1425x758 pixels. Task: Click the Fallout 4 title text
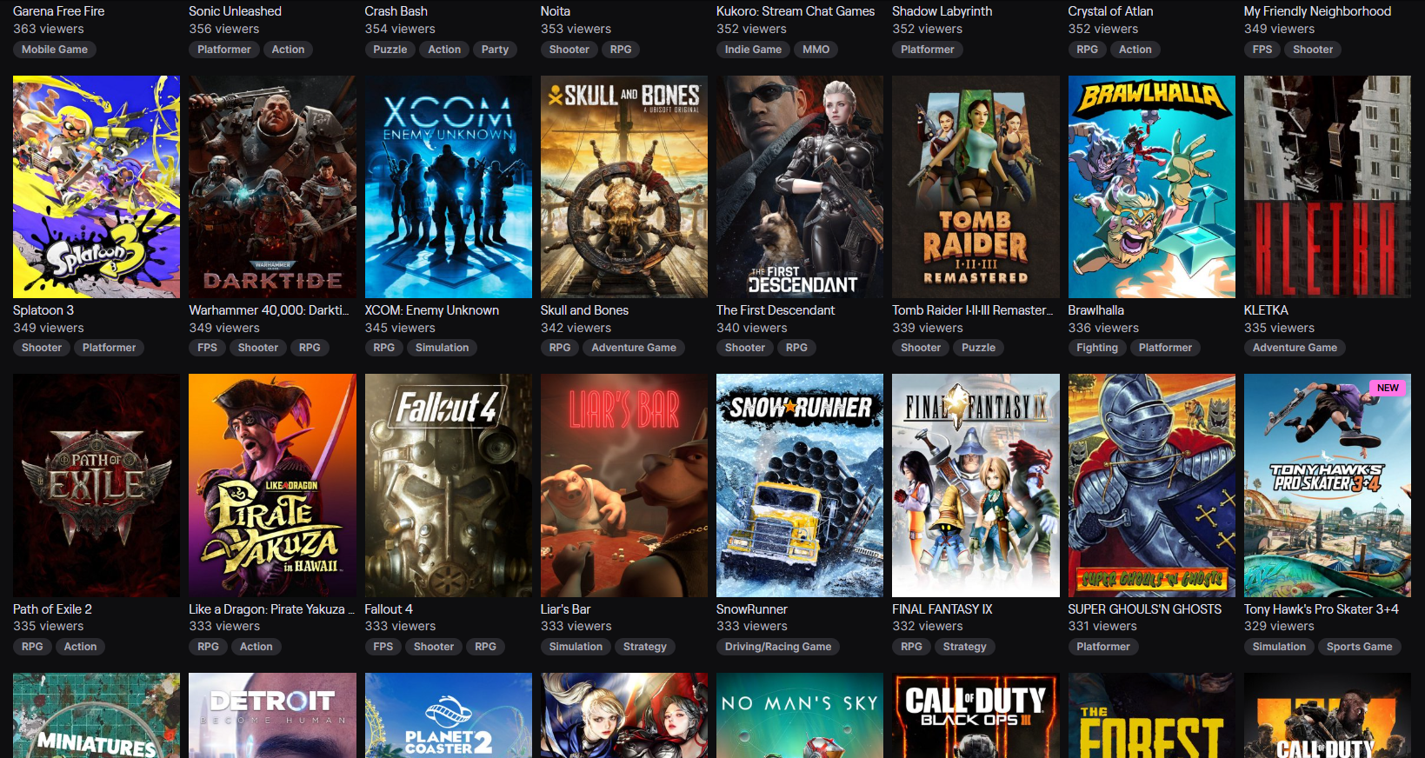(389, 609)
